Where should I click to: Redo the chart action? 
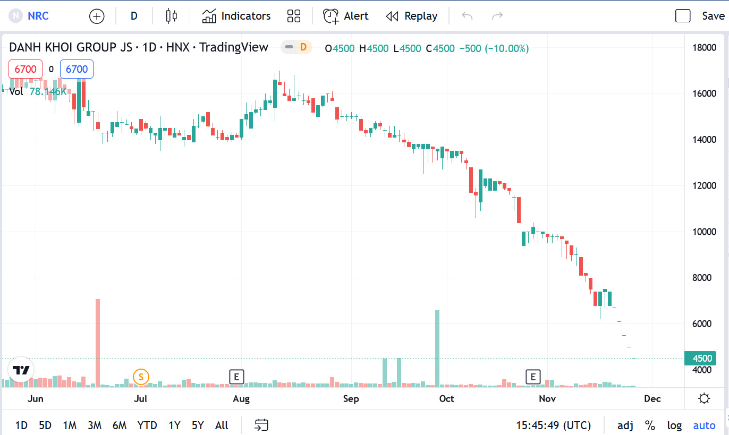[x=497, y=16]
